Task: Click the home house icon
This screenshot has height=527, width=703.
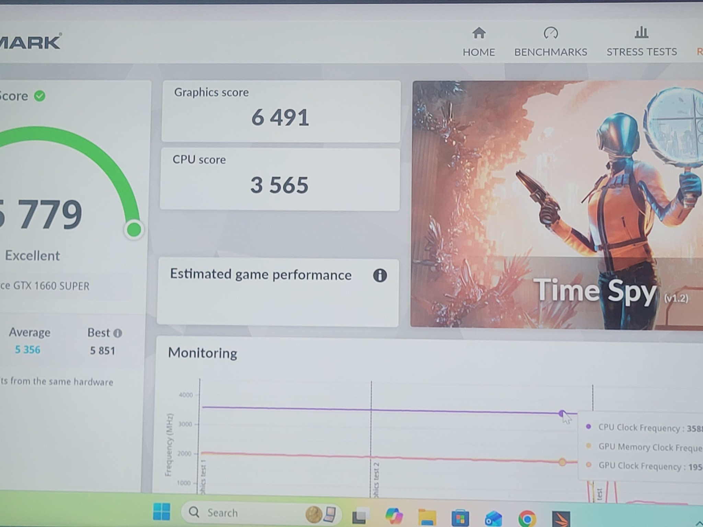Action: tap(479, 33)
